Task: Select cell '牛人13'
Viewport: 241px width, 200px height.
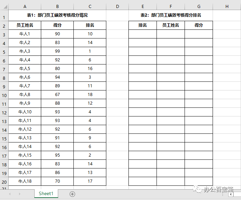Action: coord(25,138)
